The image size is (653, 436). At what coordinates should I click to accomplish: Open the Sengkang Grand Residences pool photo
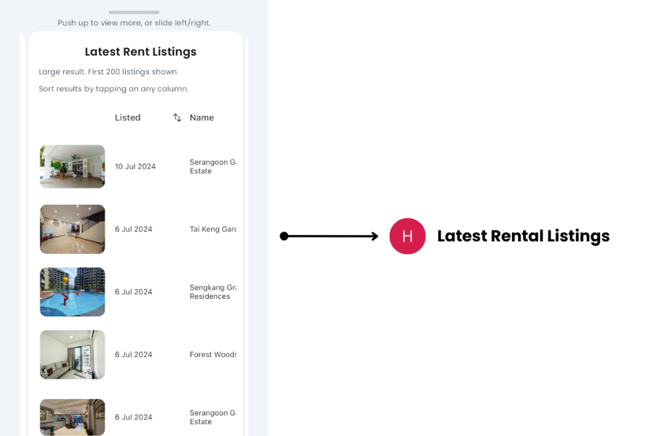pos(73,292)
